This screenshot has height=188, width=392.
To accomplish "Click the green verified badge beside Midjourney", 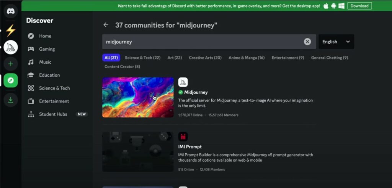I will coord(181,92).
